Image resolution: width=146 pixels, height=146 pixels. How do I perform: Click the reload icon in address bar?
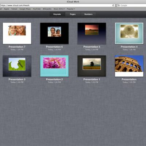tap(113, 5)
